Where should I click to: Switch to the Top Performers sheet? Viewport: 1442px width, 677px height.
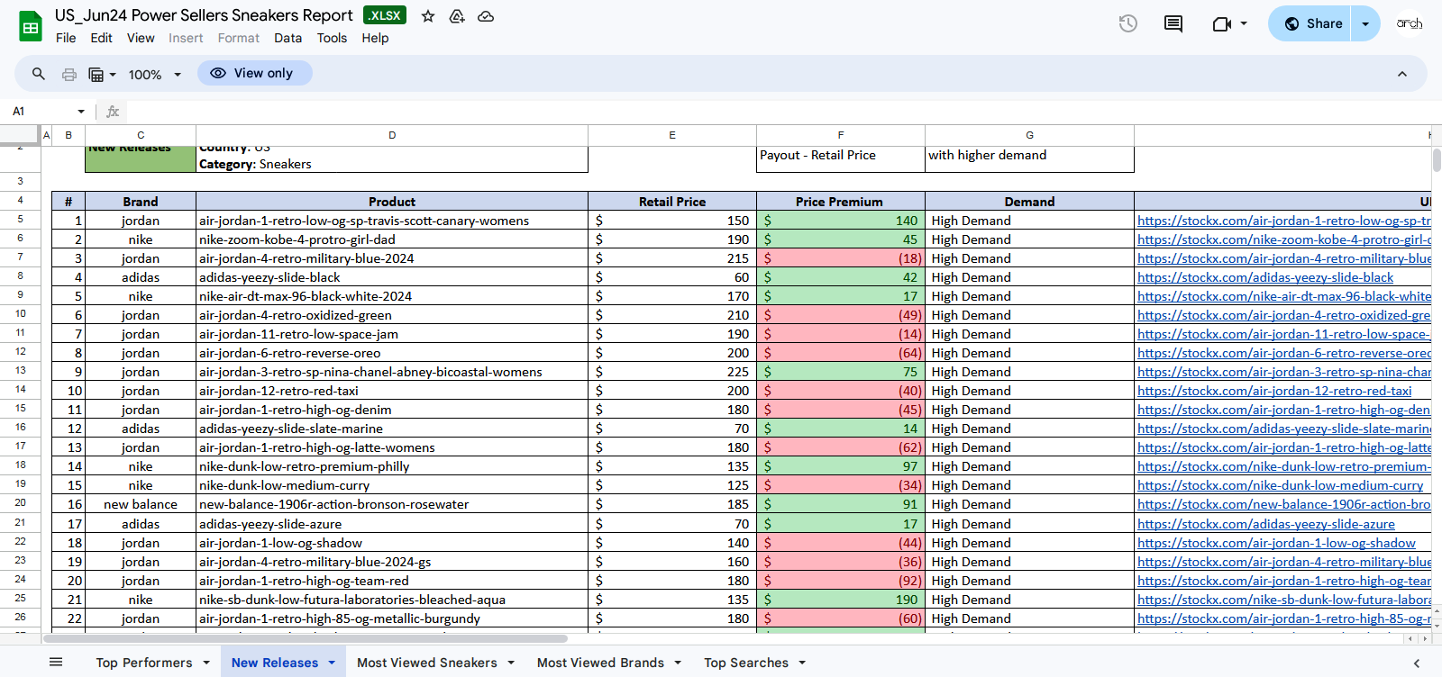144,663
